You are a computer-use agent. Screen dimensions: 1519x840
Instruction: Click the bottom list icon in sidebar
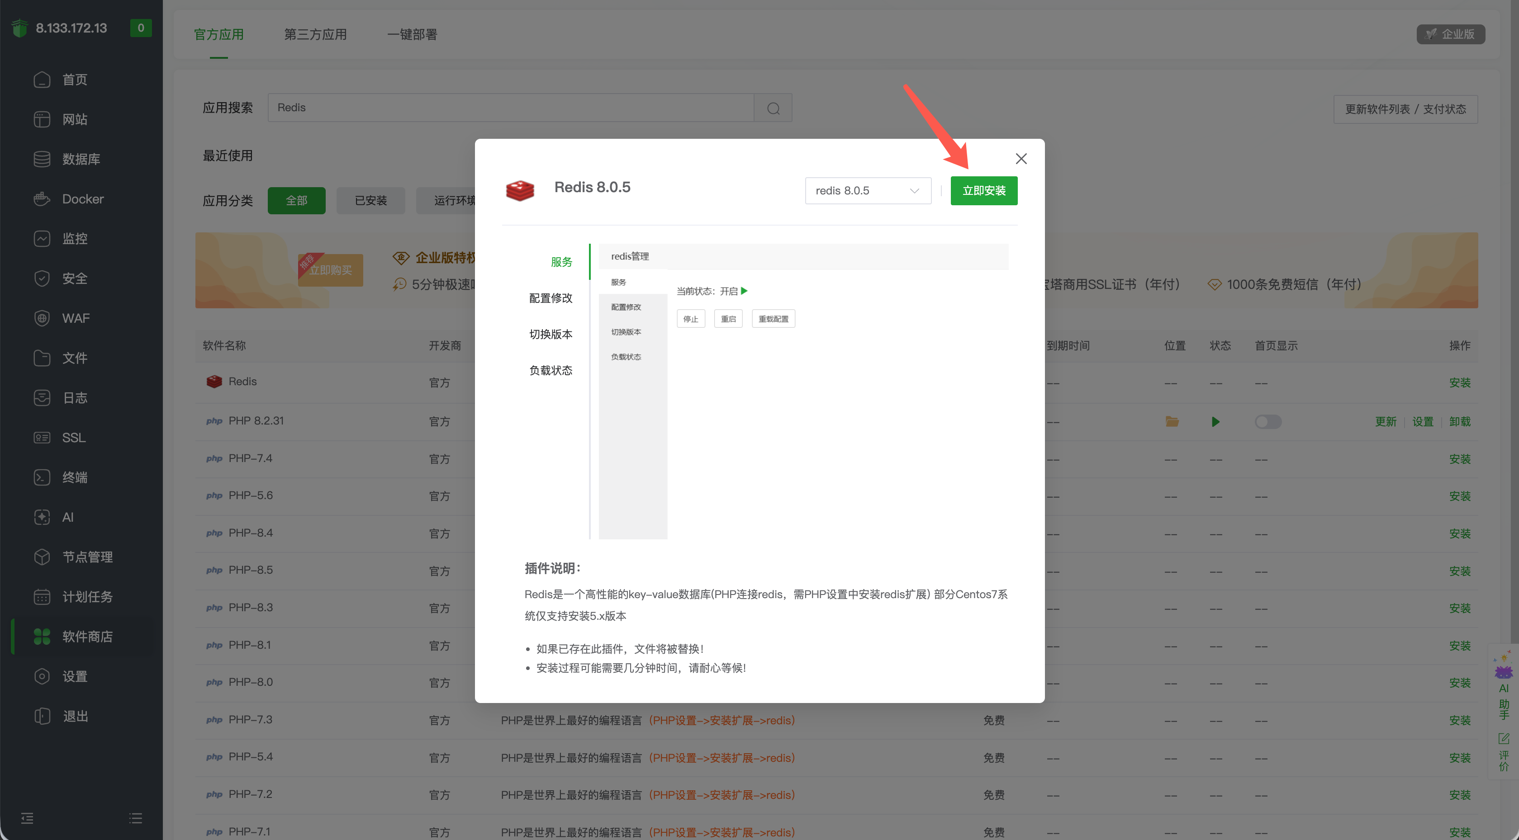(136, 818)
